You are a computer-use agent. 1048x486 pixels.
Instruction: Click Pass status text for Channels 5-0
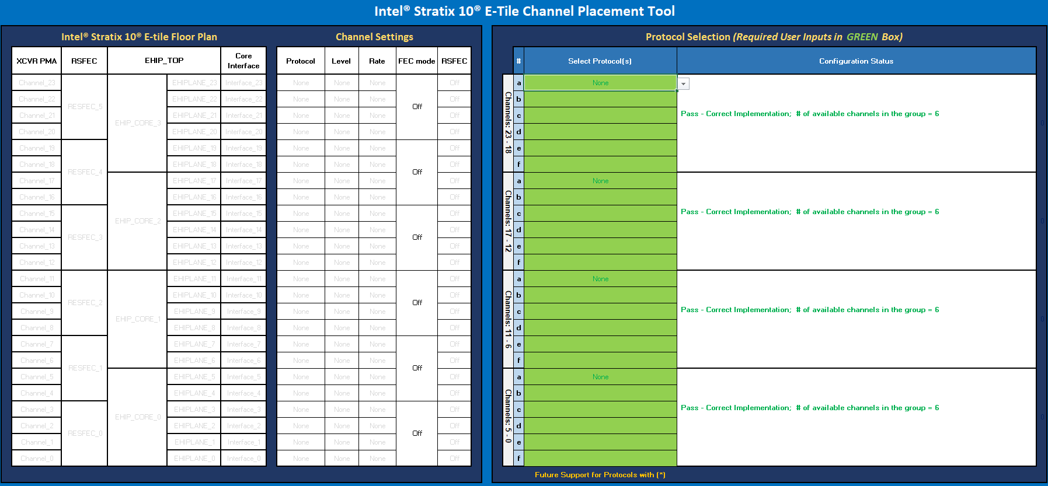[810, 408]
